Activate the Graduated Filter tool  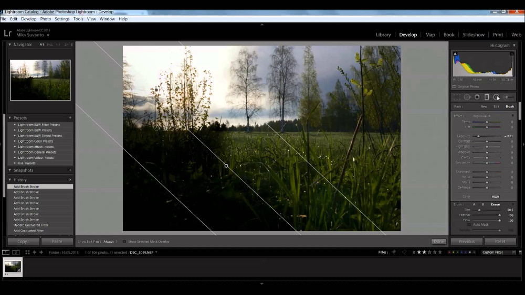(x=487, y=97)
